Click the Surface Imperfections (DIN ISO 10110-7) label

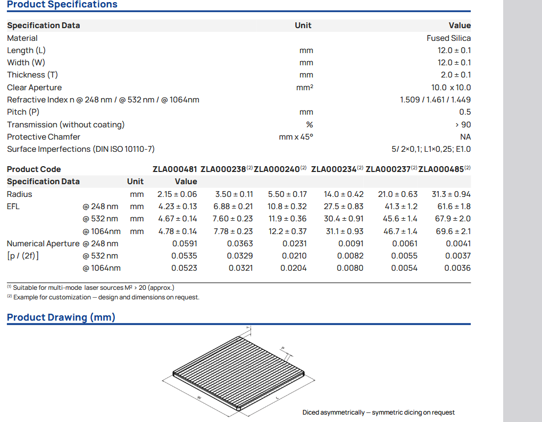[80, 149]
